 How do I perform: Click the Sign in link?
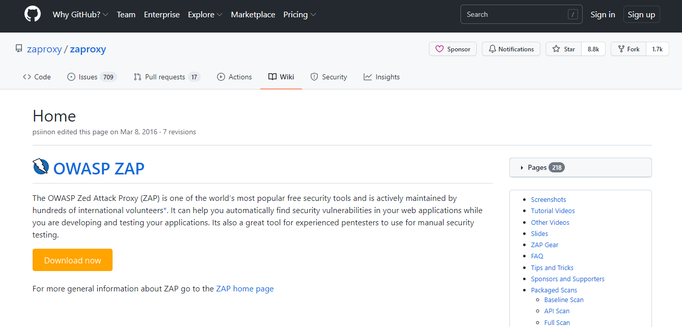click(603, 15)
